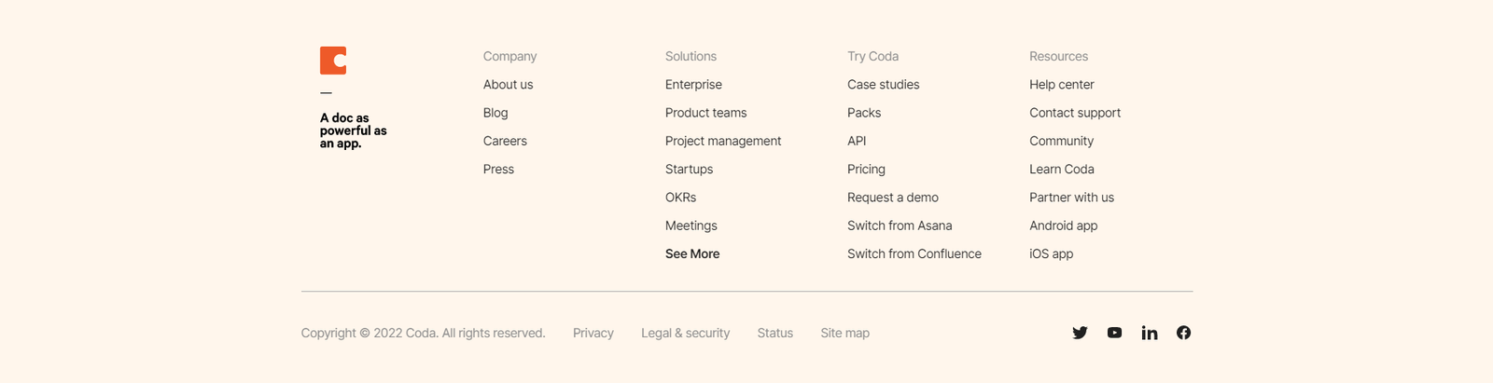1493x383 pixels.
Task: Go to Project management solution
Action: [x=723, y=142]
